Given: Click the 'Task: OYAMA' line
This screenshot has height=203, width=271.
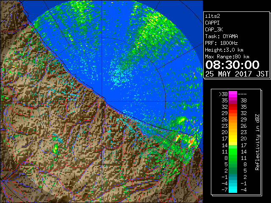Looking at the screenshot, I should pos(221,36).
